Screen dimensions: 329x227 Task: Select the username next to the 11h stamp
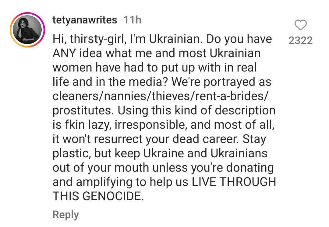click(x=85, y=20)
